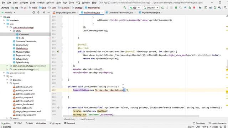Select single_view_comment.xml layout file

point(28,111)
